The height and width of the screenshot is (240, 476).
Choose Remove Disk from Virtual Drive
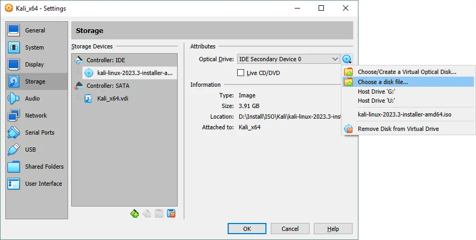tap(398, 129)
